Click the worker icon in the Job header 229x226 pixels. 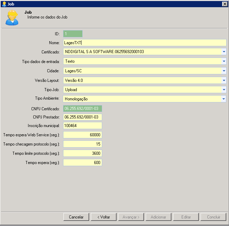coord(12,17)
